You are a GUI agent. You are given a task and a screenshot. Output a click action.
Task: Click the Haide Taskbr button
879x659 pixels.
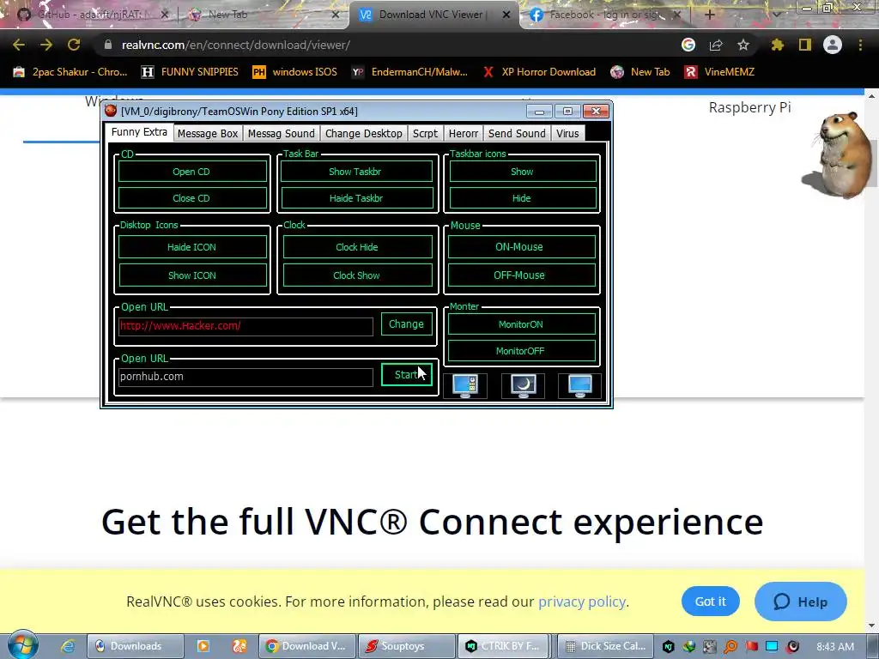click(356, 198)
